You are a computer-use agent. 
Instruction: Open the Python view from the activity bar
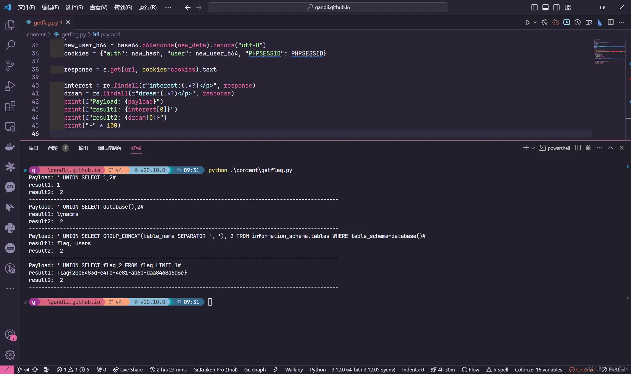(10, 228)
